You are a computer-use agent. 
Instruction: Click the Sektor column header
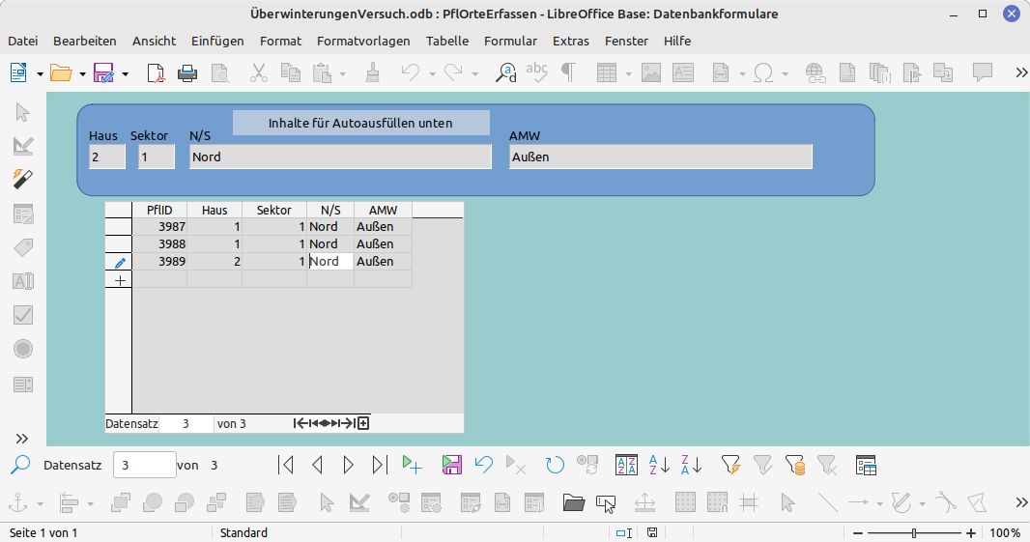coord(273,211)
